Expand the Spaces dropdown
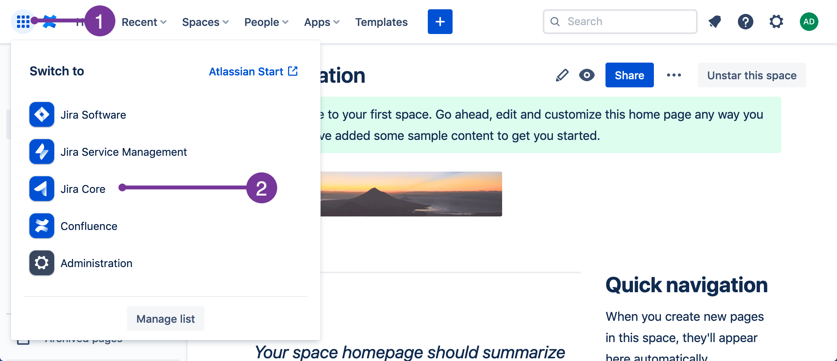The width and height of the screenshot is (837, 361). click(x=205, y=22)
